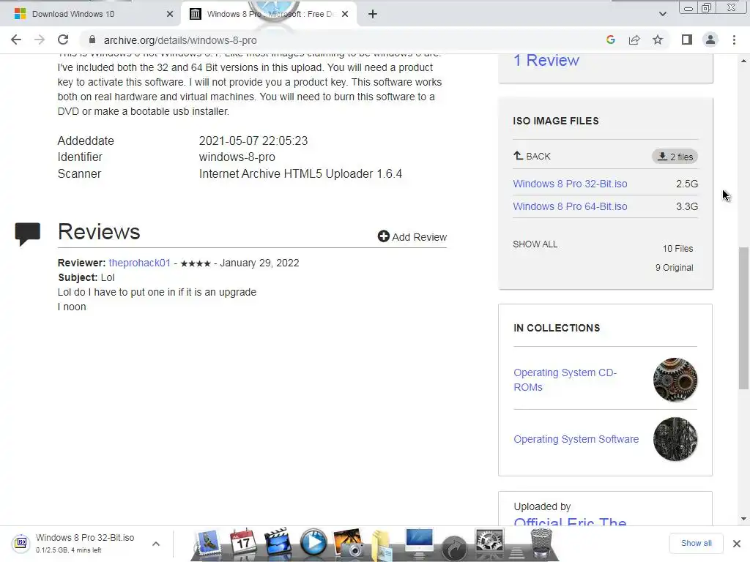Click the gears thumbnail for CD-ROMs collection
The image size is (750, 562).
pyautogui.click(x=675, y=380)
